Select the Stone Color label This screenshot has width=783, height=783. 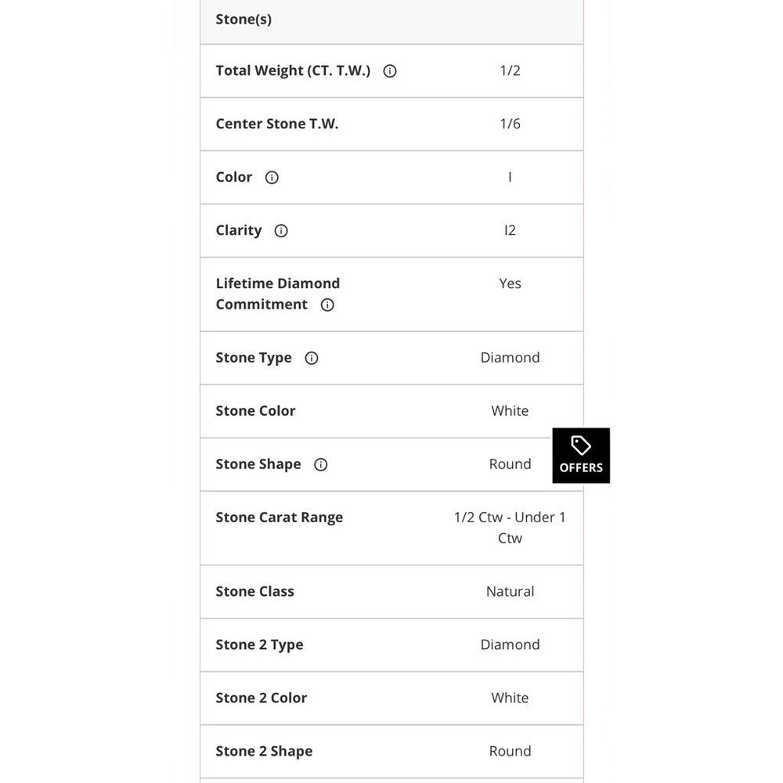tap(256, 411)
